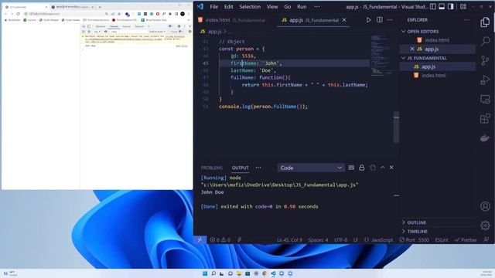Click ESLint in the status bar
The width and height of the screenshot is (495, 278).
tap(442, 240)
